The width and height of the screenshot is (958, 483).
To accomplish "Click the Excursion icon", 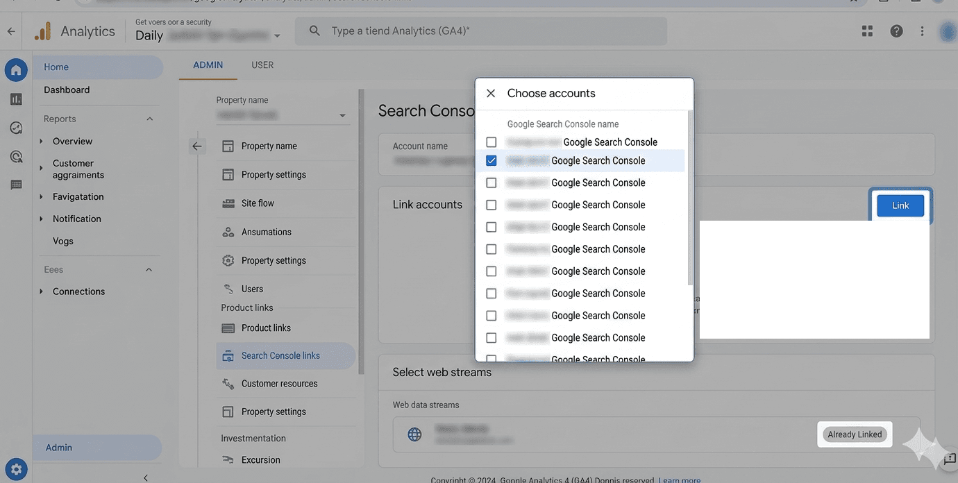I will click(228, 459).
